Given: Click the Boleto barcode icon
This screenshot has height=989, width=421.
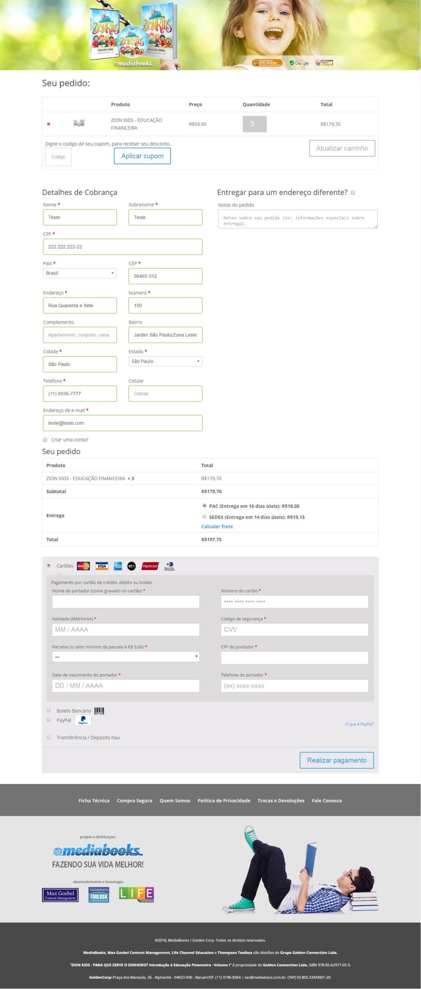Looking at the screenshot, I should click(99, 711).
